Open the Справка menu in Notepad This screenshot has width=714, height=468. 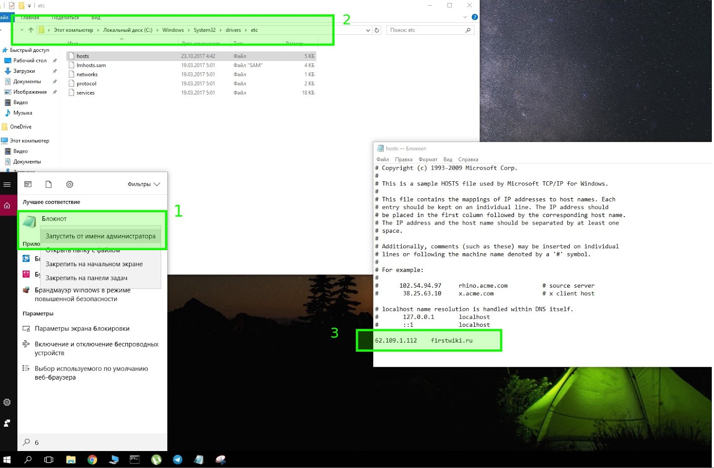tap(468, 159)
